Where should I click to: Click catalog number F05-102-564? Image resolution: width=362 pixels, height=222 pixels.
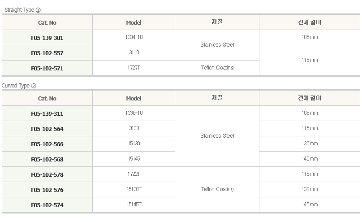coord(47,129)
